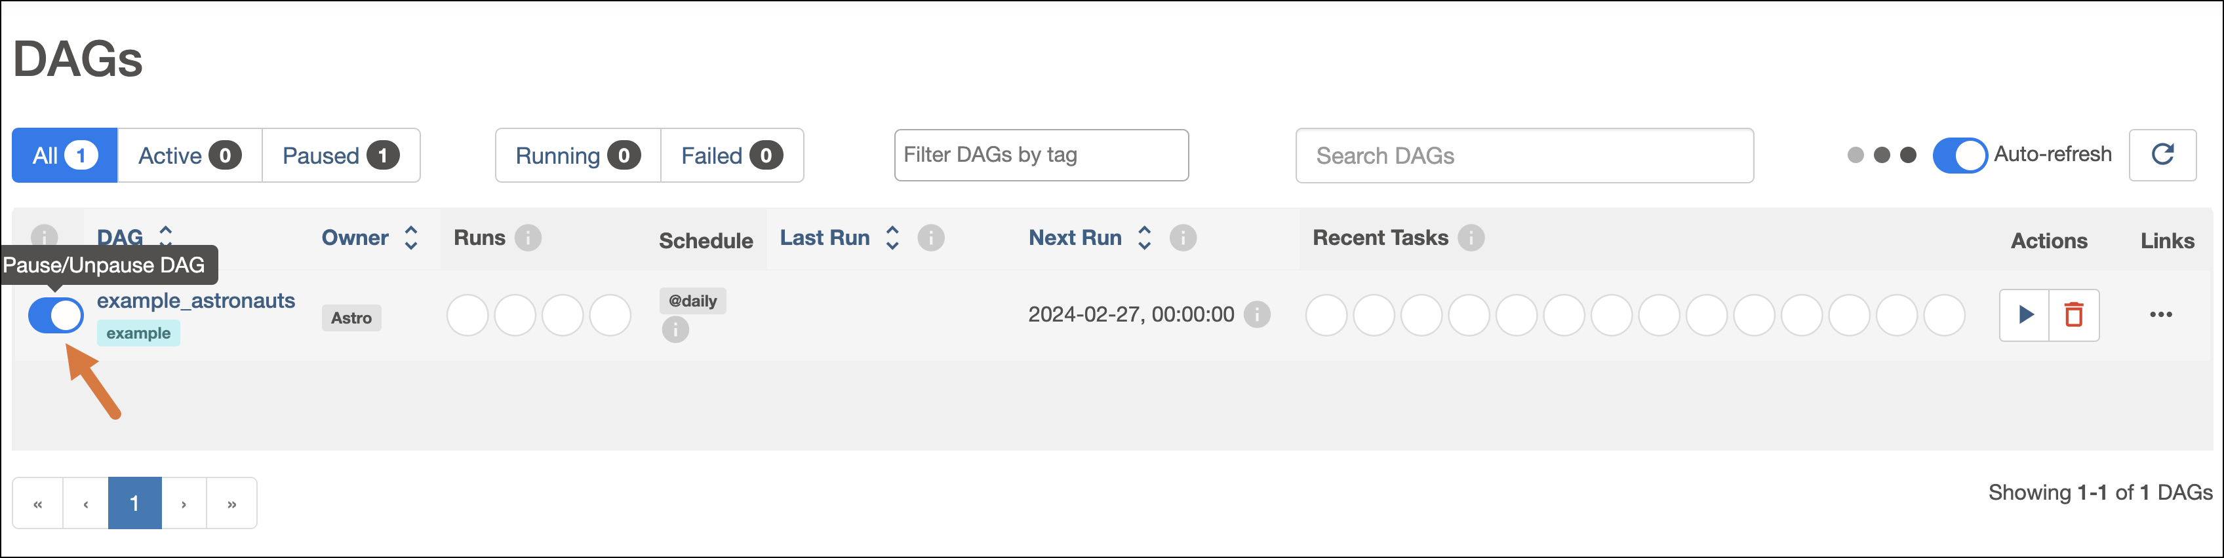Image resolution: width=2224 pixels, height=558 pixels.
Task: Click the info icon beside the Next Run timestamp
Action: tap(1257, 314)
